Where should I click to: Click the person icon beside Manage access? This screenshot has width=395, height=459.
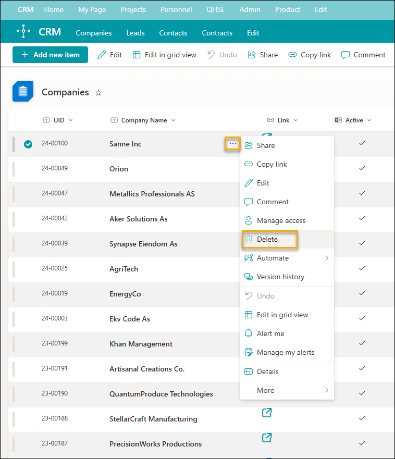click(249, 220)
